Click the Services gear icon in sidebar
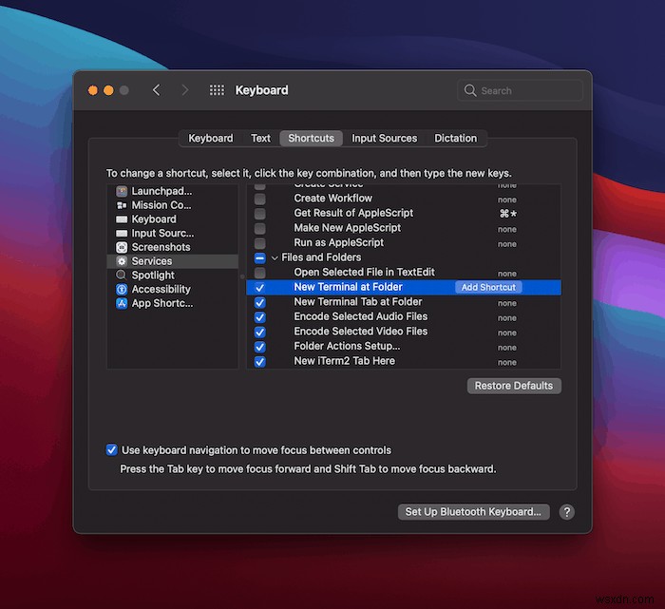665x609 pixels. coord(122,261)
